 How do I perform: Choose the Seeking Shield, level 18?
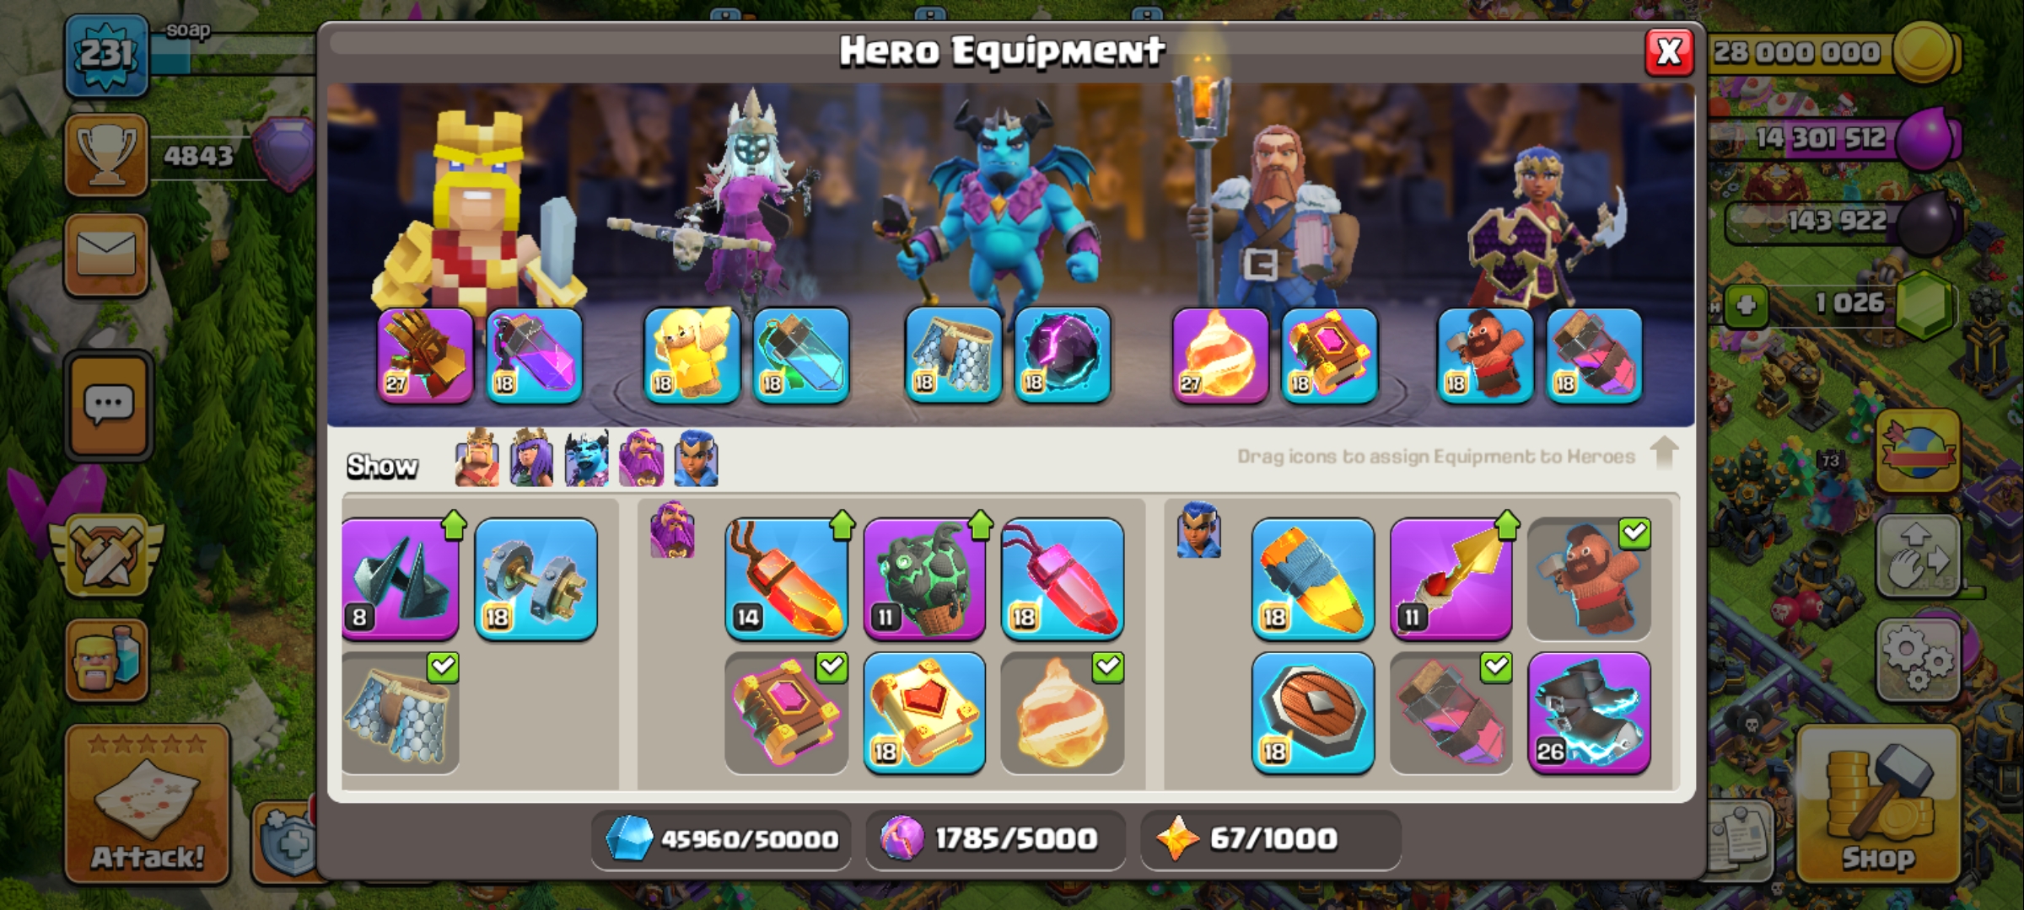click(x=1313, y=713)
